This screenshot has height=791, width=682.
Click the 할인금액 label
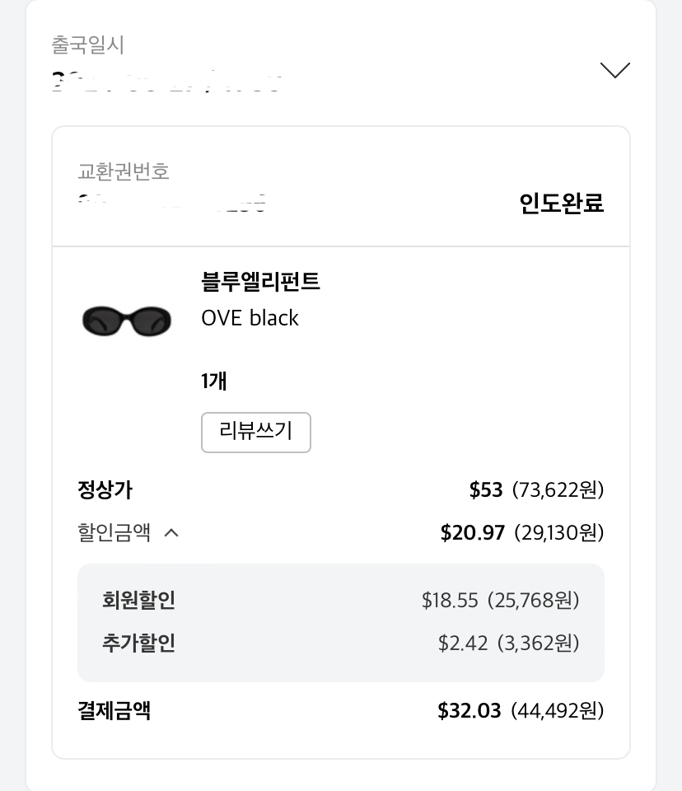tap(114, 532)
